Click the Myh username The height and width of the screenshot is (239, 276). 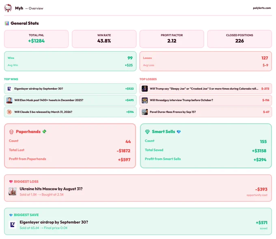pyautogui.click(x=19, y=8)
